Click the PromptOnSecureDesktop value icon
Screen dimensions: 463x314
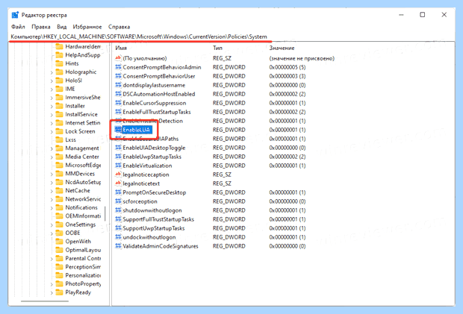tap(118, 192)
